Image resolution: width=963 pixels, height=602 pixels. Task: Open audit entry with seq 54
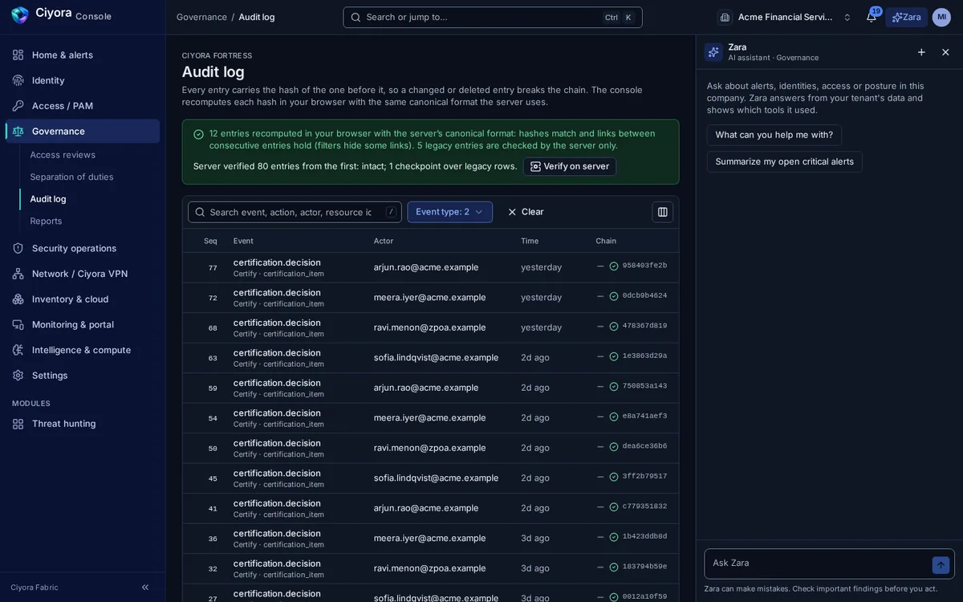(430, 418)
